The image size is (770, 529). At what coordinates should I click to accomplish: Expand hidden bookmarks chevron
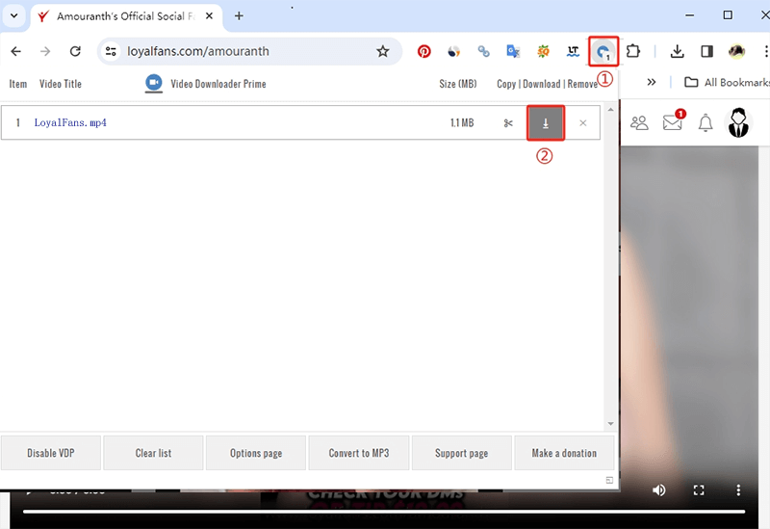[x=652, y=82]
